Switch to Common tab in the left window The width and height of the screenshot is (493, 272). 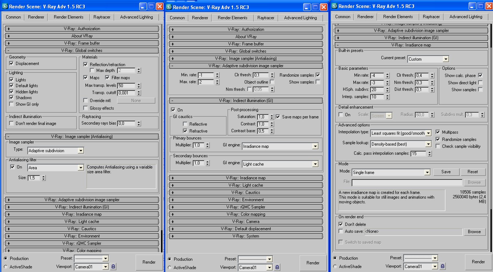point(13,17)
